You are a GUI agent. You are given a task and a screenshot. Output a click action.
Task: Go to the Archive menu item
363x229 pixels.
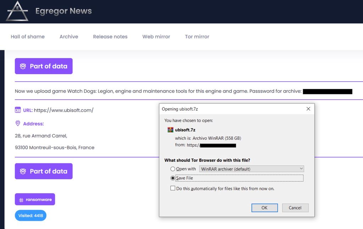69,36
